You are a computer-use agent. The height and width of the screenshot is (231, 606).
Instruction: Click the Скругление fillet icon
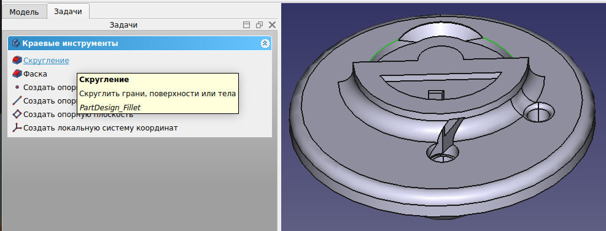click(x=17, y=60)
